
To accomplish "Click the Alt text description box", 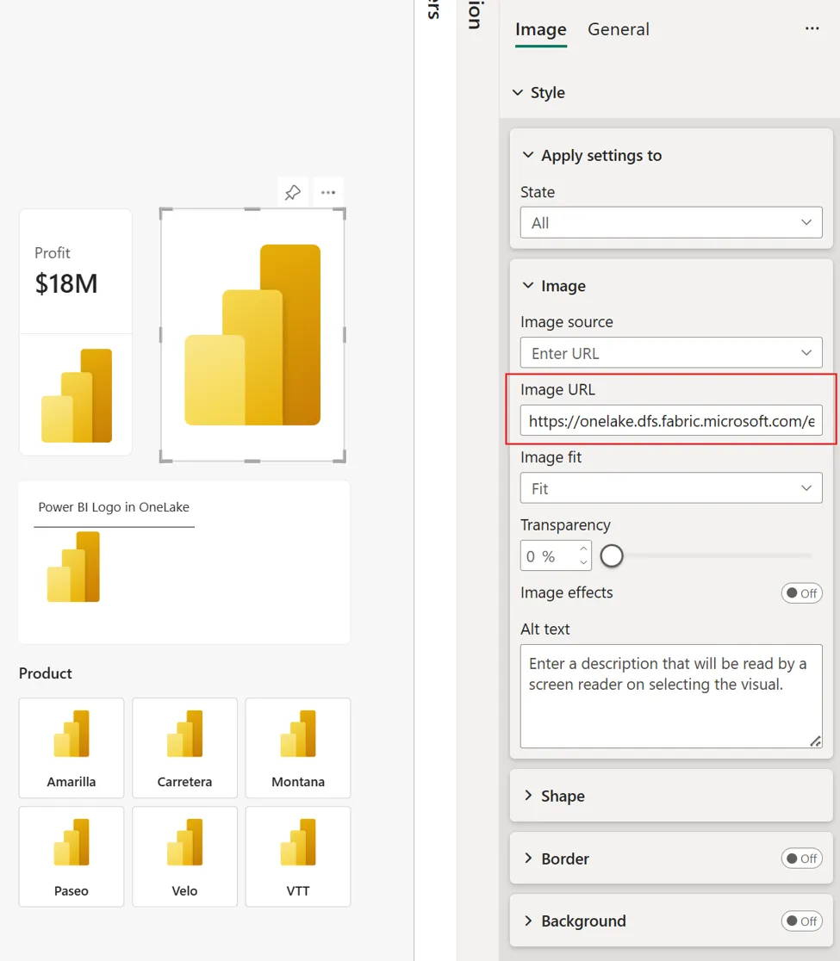I will pyautogui.click(x=671, y=697).
